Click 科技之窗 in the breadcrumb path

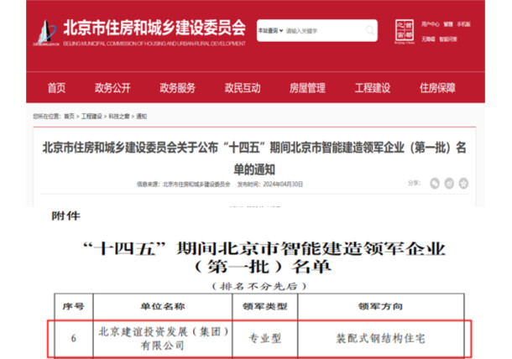pos(119,117)
